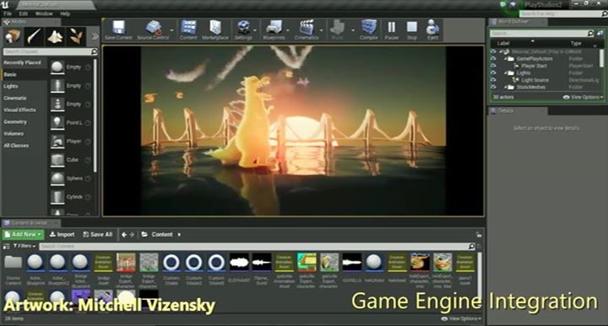Viewport: 608px width, 326px height.
Task: Open the Blueprints toolbar icon
Action: 274,29
